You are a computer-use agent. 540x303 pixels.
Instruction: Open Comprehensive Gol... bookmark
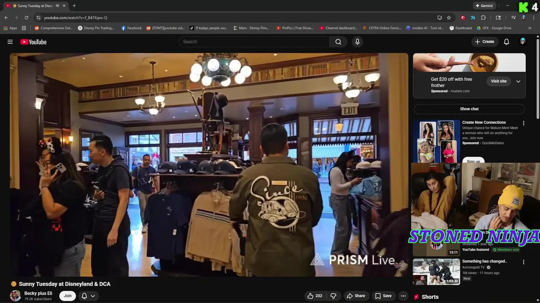(54, 28)
